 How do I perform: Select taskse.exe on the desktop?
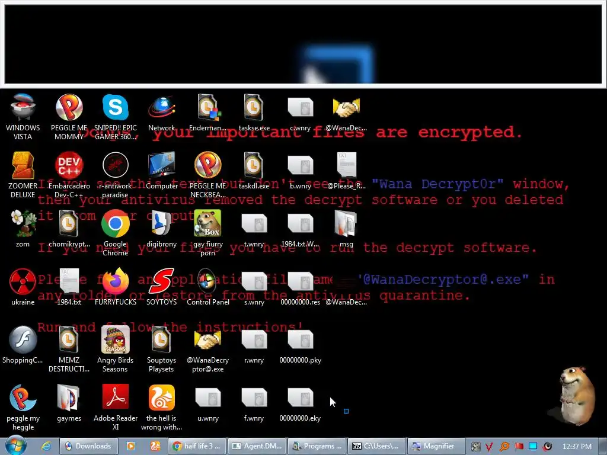254,113
